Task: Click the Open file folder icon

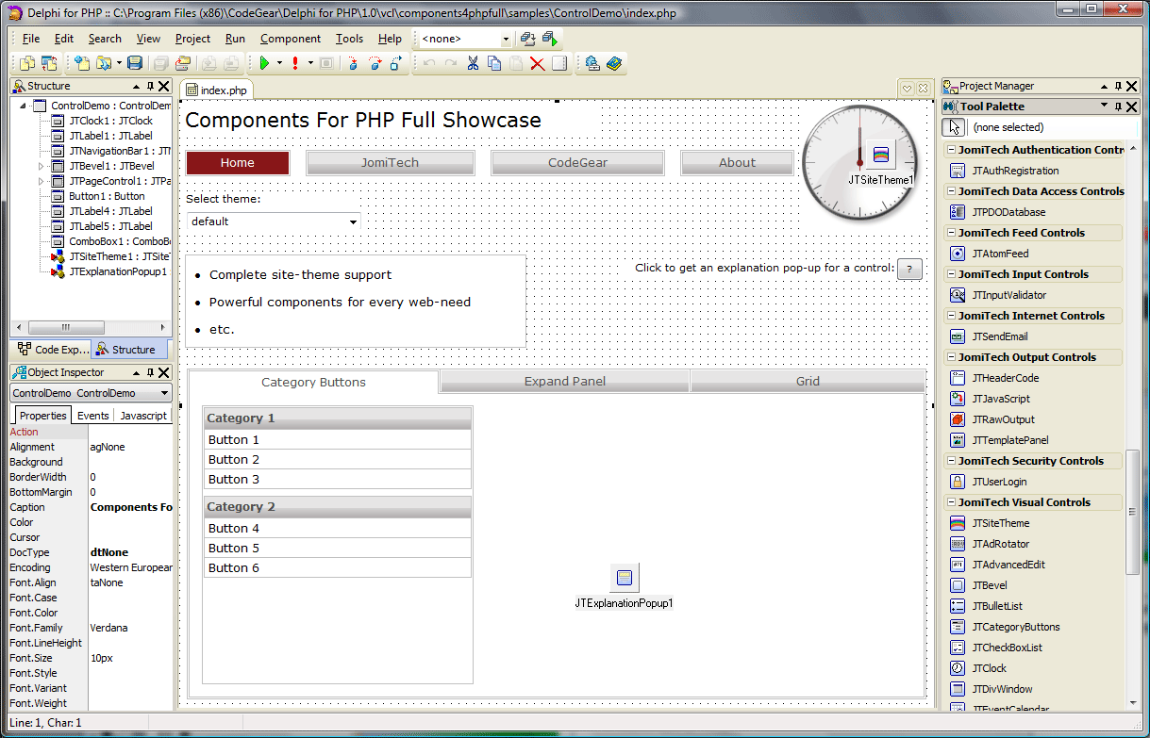Action: click(104, 63)
